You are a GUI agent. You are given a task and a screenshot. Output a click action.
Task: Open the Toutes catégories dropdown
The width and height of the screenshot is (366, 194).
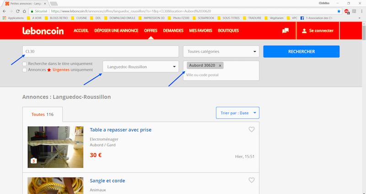pos(221,52)
